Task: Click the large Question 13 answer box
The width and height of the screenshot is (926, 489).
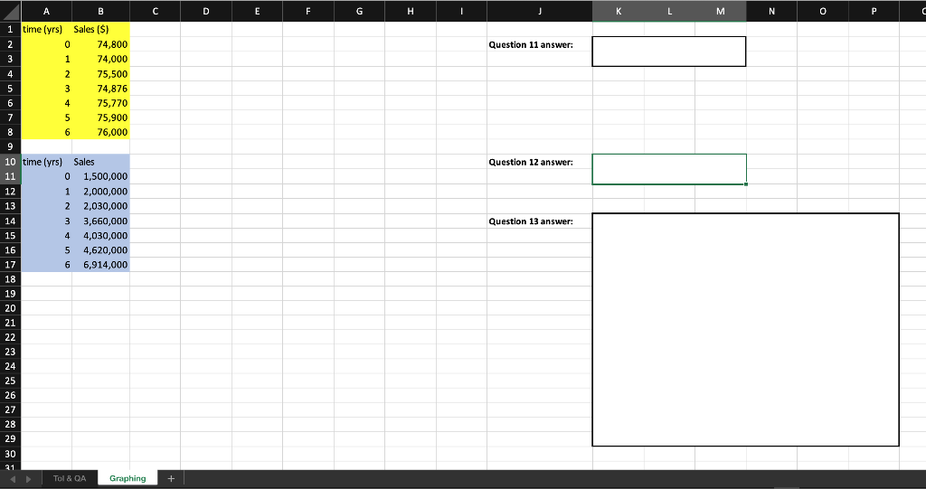Action: (x=745, y=330)
